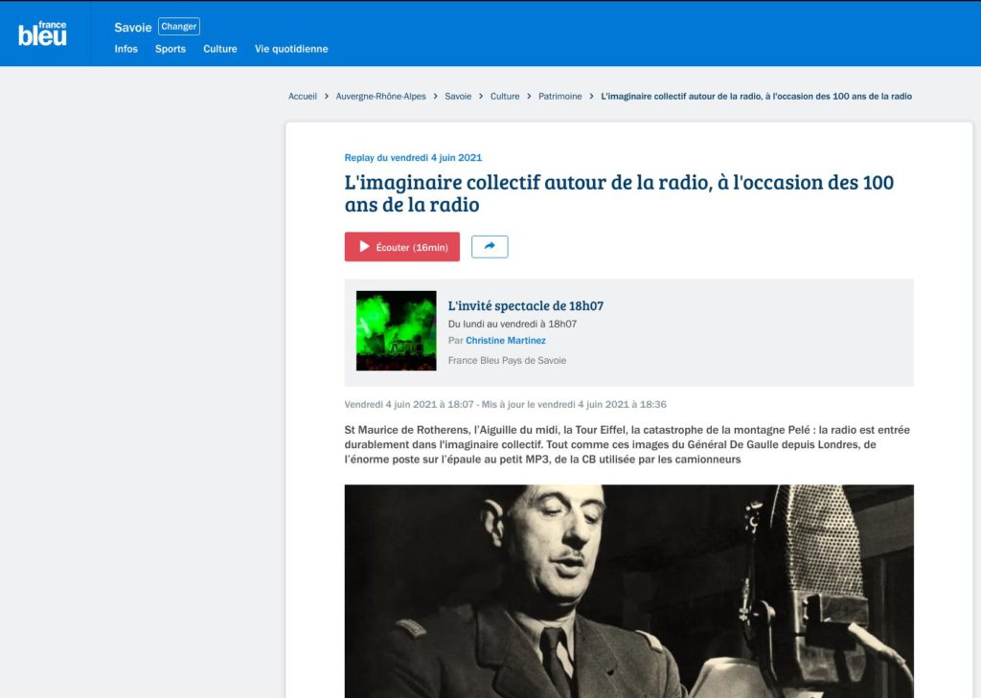Image resolution: width=981 pixels, height=698 pixels.
Task: Open L'invité spectacle de 18h07 show
Action: (x=526, y=305)
